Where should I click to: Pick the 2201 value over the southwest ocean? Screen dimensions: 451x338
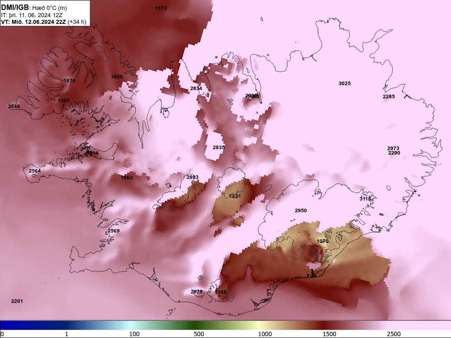[17, 301]
